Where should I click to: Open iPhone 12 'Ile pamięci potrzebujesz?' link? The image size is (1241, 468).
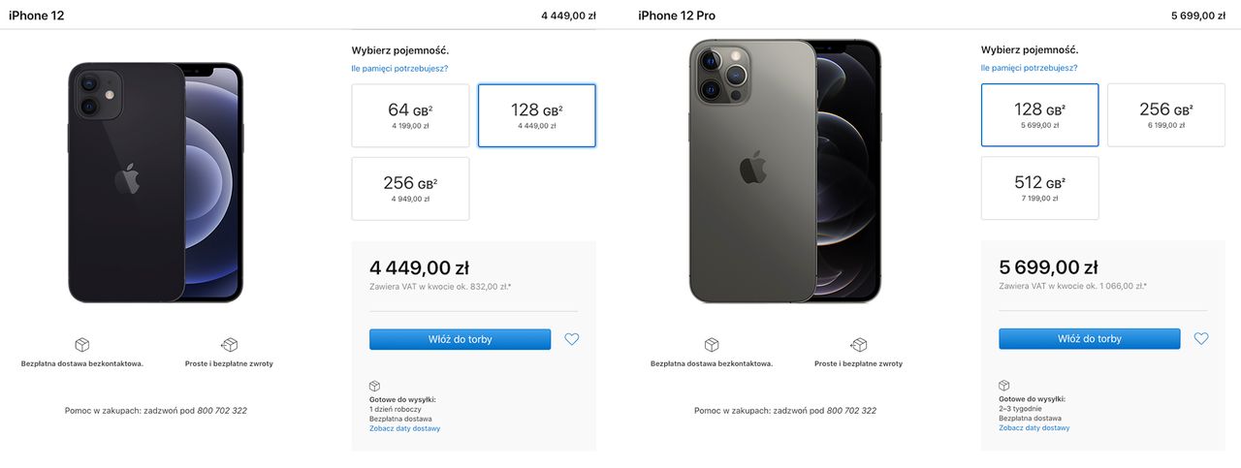coord(399,69)
